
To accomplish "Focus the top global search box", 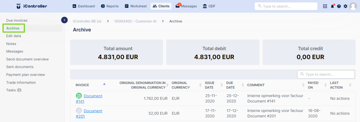I will click(x=286, y=6).
